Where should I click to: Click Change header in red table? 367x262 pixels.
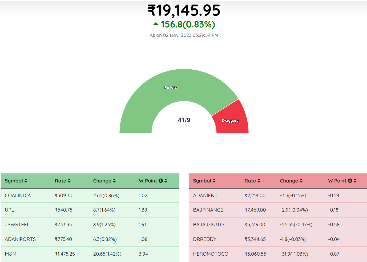[x=289, y=181]
